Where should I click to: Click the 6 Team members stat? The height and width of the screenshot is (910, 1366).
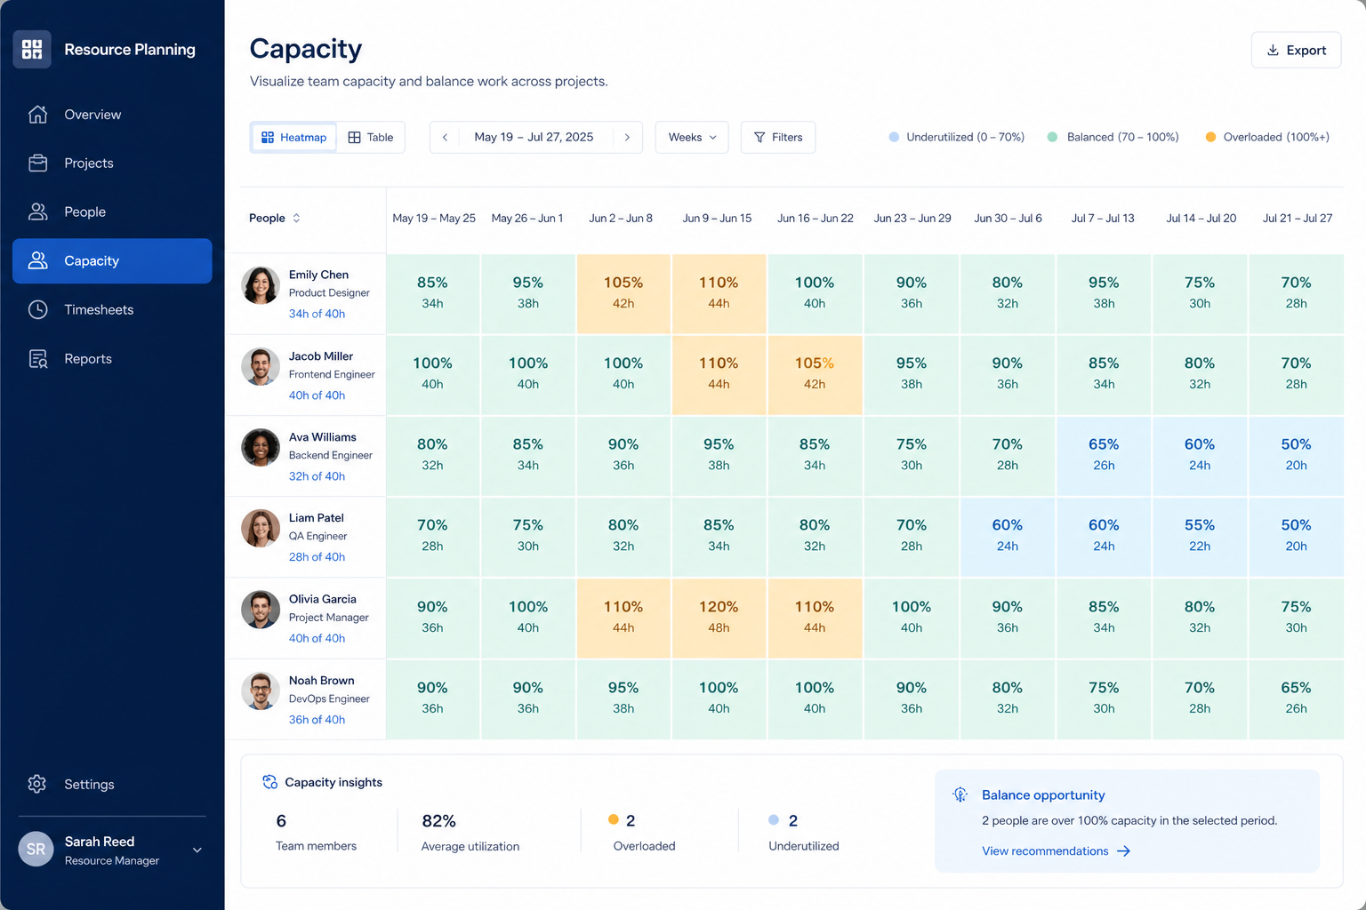coord(316,832)
